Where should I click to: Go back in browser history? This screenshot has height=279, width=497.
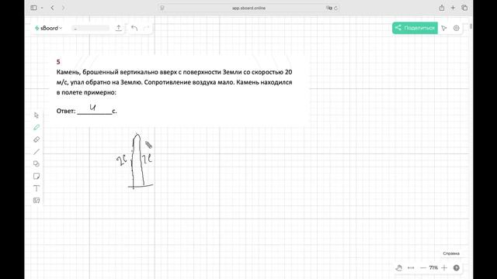[x=52, y=8]
